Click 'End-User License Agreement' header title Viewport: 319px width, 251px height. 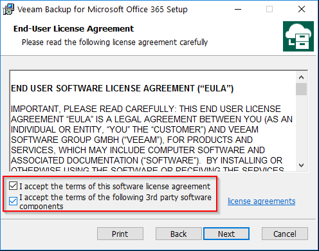point(73,29)
